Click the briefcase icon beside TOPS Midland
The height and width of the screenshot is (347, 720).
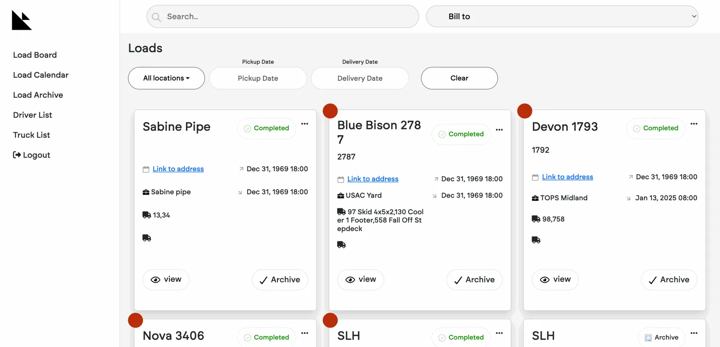[535, 198]
